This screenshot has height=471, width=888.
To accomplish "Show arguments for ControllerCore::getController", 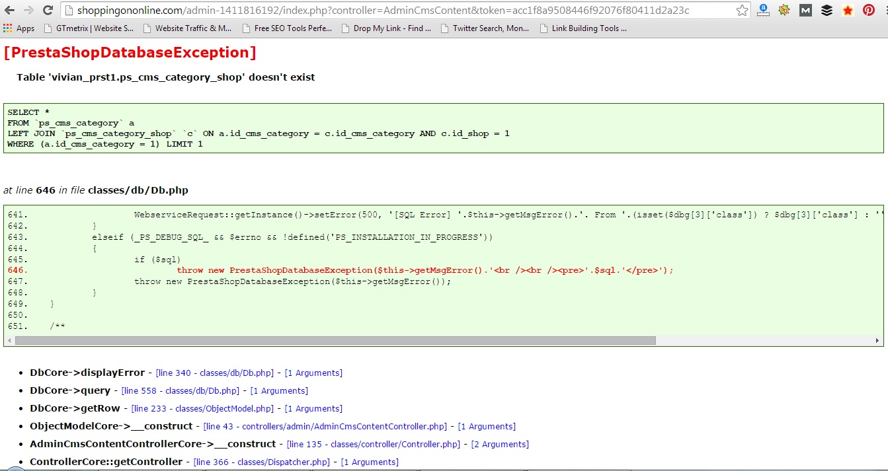I will pos(370,462).
